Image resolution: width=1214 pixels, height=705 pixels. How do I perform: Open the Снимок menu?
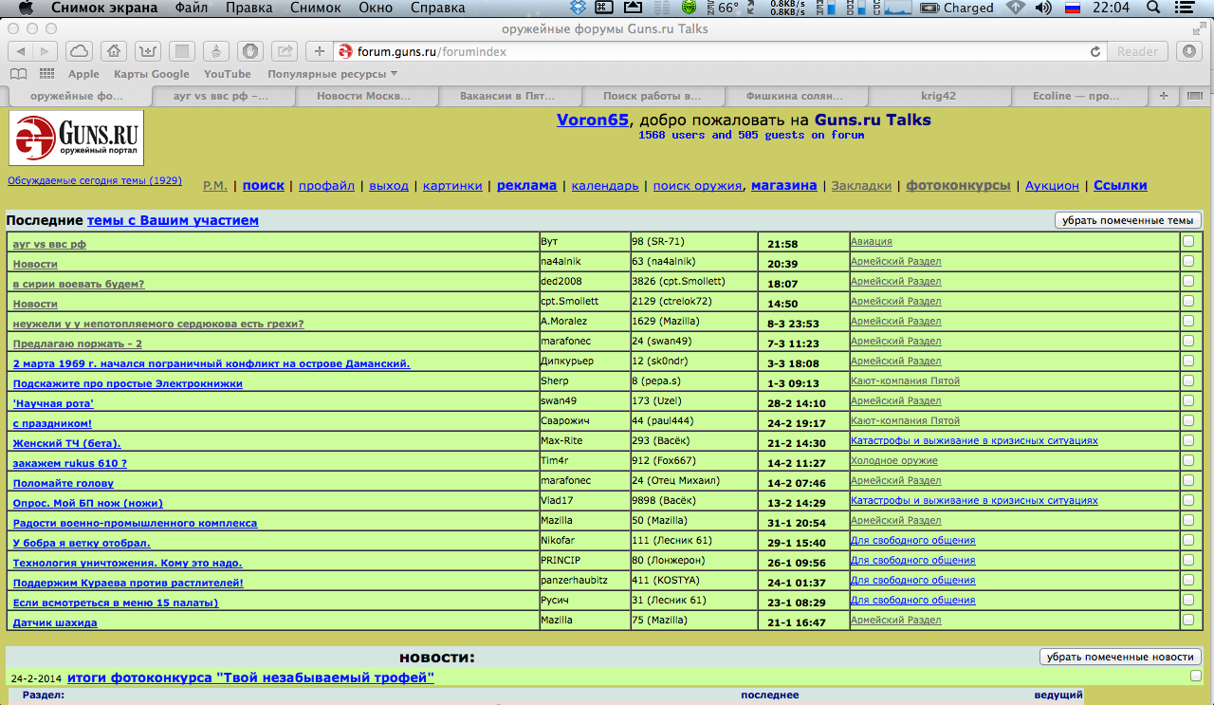pos(315,9)
